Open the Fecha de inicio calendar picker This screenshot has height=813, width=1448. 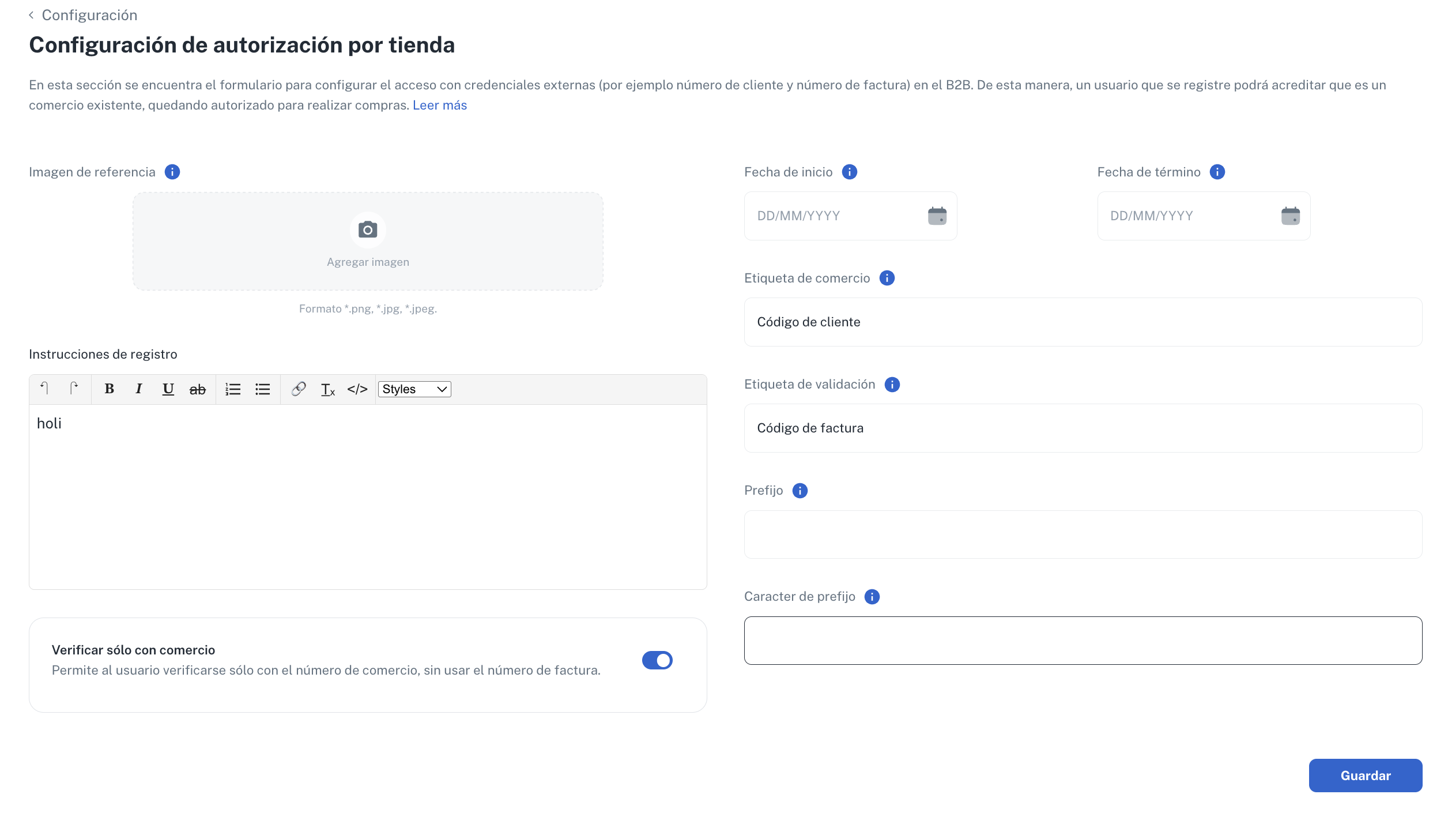[x=937, y=216]
